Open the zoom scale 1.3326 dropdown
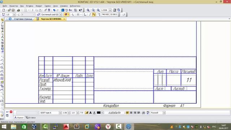Screen dimensions: 231x130 (x=110, y=10)
